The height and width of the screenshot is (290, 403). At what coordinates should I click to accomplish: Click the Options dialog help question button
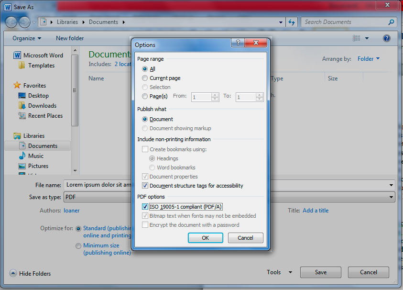(x=238, y=43)
